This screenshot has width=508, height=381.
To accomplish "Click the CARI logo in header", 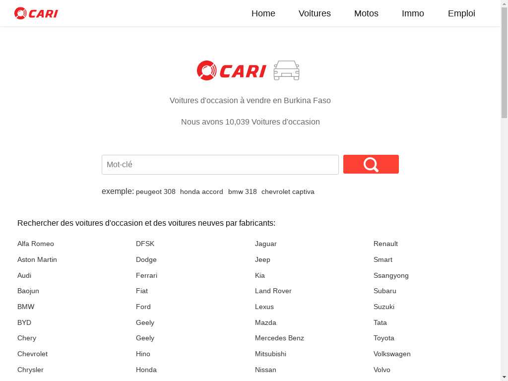I will point(36,13).
